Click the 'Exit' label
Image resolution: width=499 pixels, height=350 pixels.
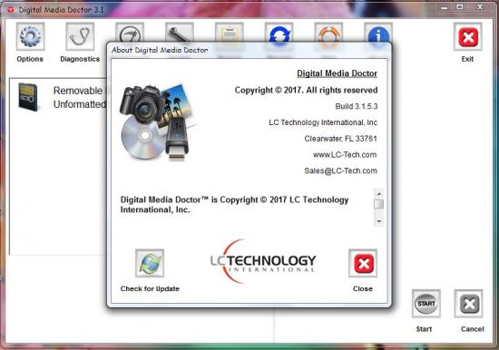[x=467, y=59]
